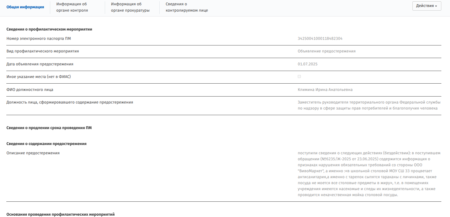The height and width of the screenshot is (217, 450).
Task: Switch to Информация об органе контроля tab
Action: tap(72, 7)
